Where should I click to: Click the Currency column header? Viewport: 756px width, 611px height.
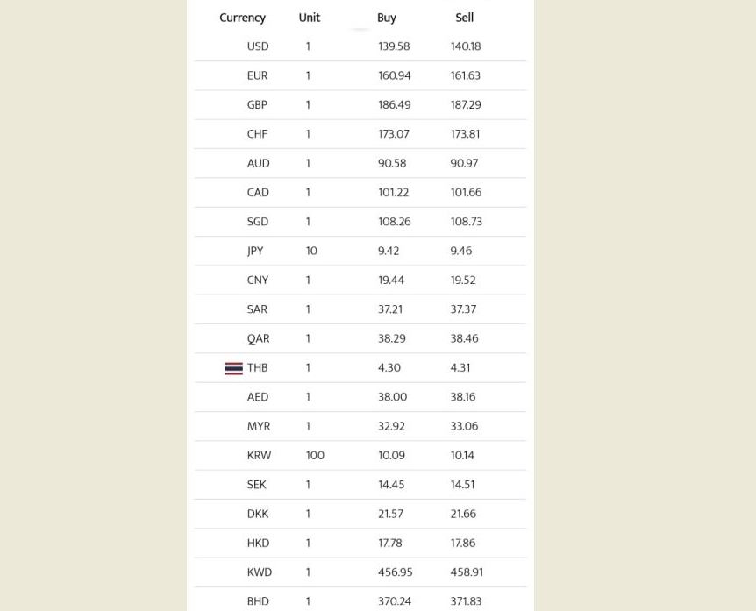(242, 18)
